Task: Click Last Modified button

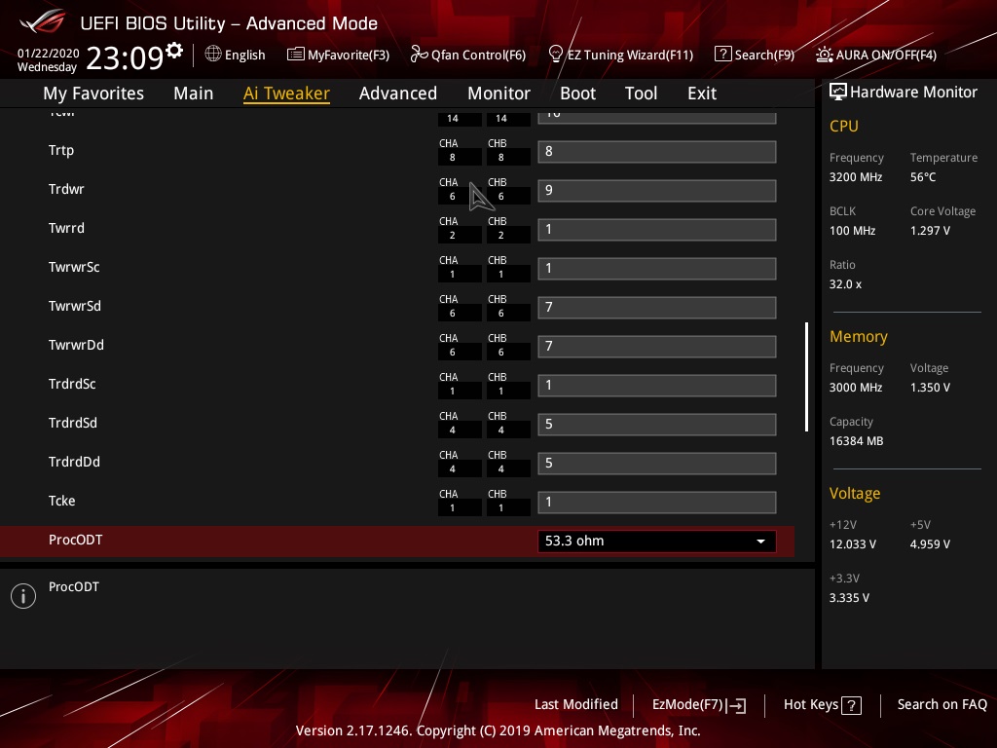Action: [x=576, y=705]
